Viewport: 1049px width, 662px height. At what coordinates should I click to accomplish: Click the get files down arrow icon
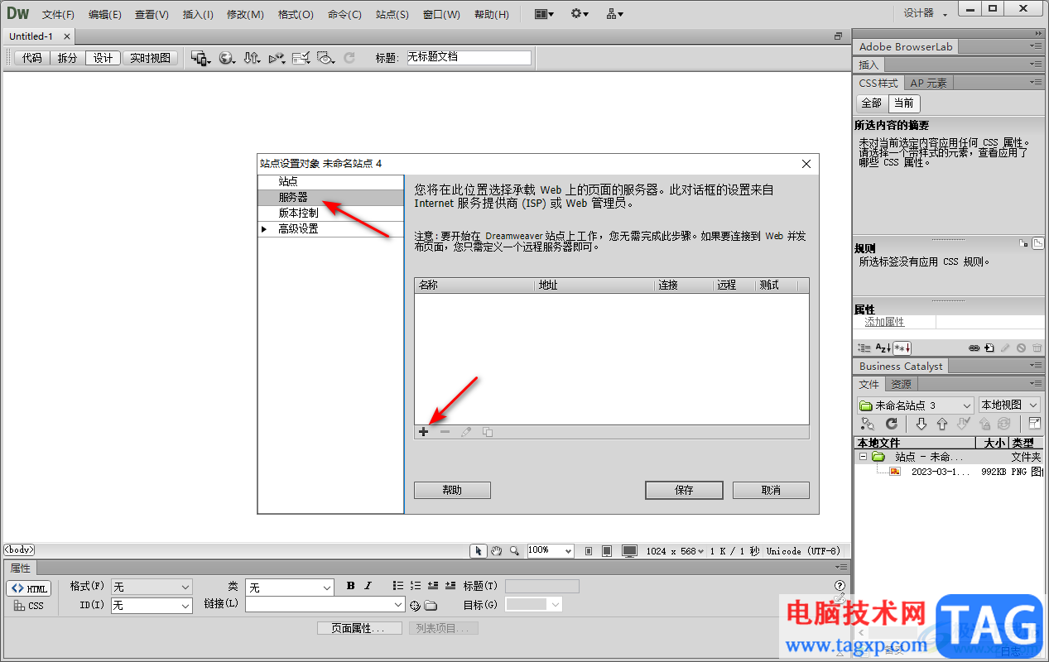[921, 424]
